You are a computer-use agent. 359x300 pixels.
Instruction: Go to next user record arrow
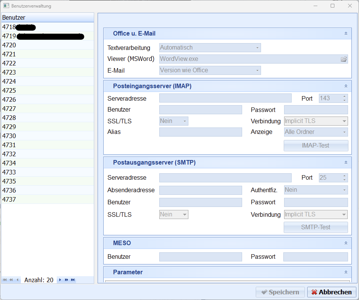(60, 280)
